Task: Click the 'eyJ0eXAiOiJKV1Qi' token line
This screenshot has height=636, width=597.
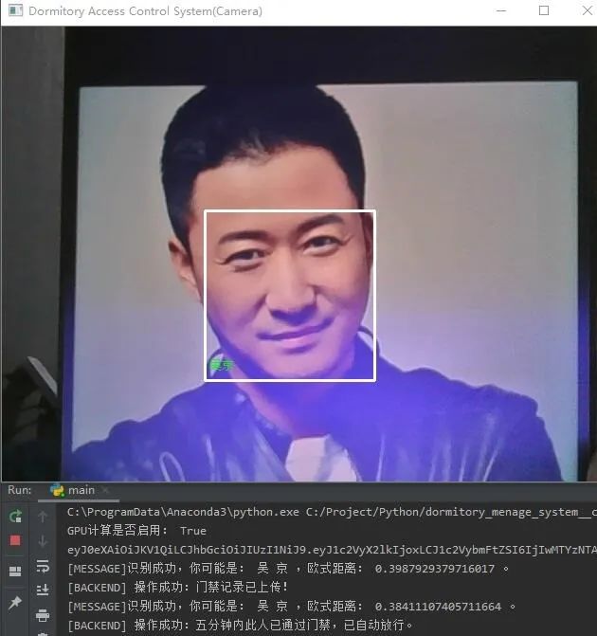Action: [332, 550]
